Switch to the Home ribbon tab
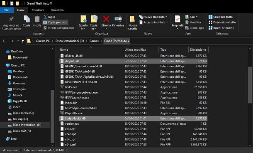The image size is (253, 153). click(21, 10)
